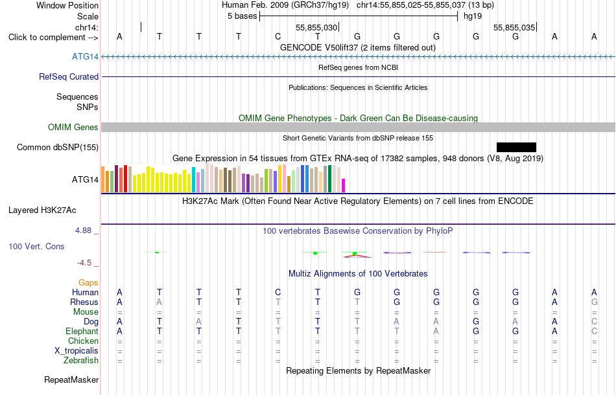616x395 pixels.
Task: Open the 100 Vert. Cons track label
Action: coord(36,246)
